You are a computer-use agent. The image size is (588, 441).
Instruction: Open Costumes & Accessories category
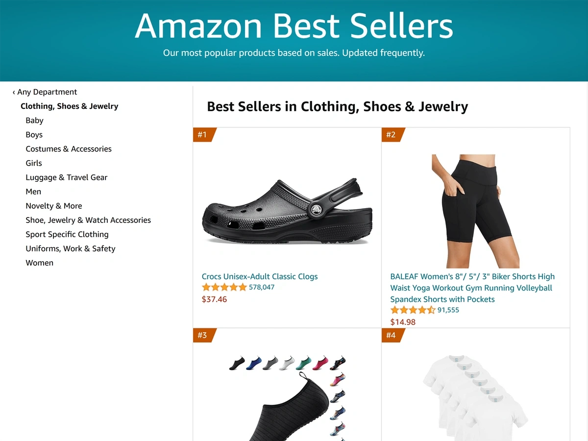click(x=69, y=149)
